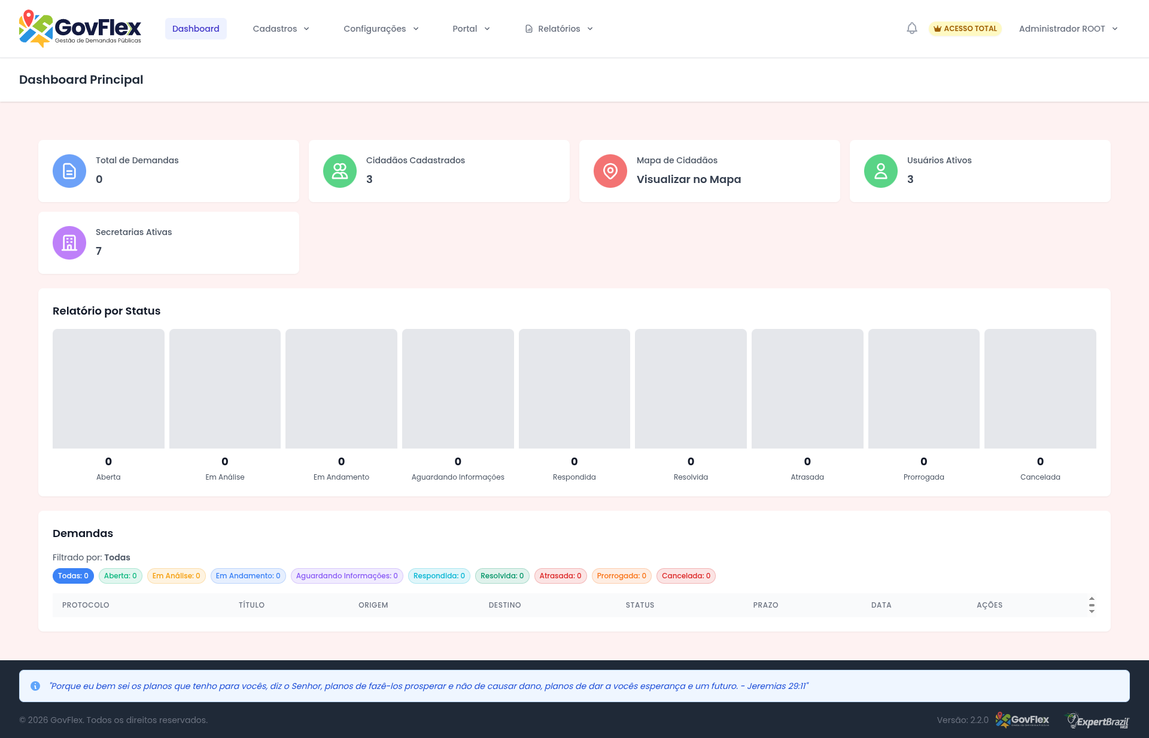The height and width of the screenshot is (738, 1149).
Task: Click the ExpertBrazil footer logo
Action: coord(1098,721)
